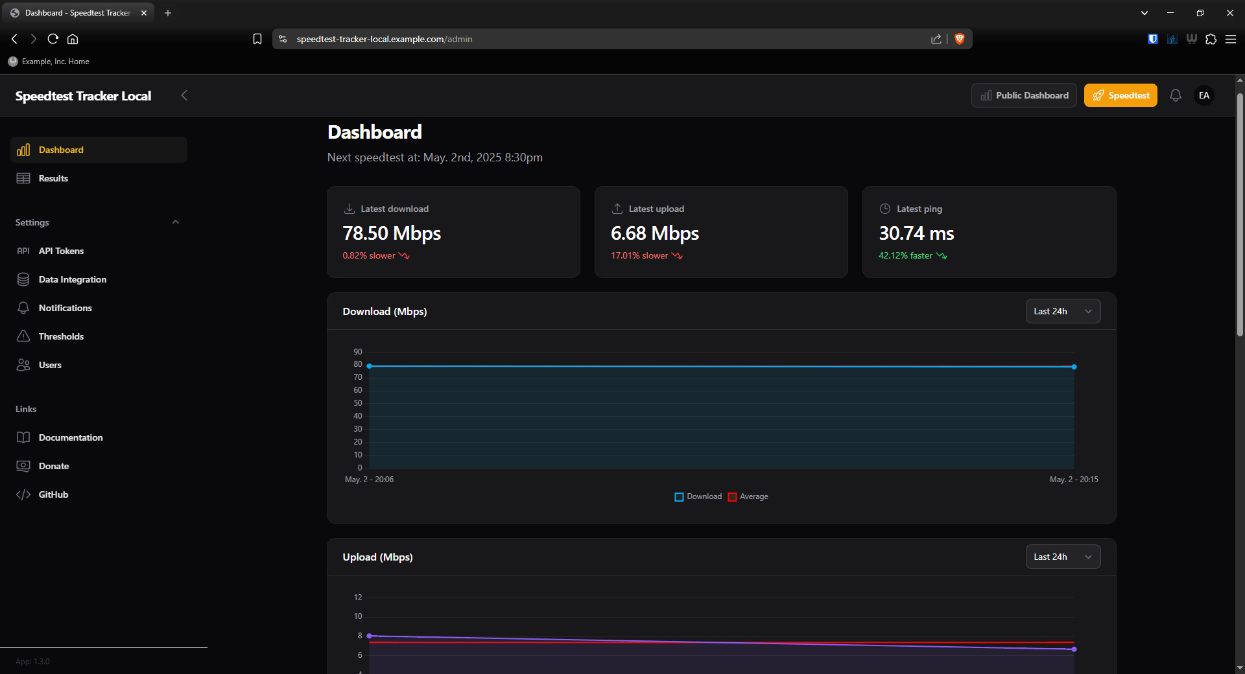Open the notifications bell icon
Screen dimensions: 1245x674
tap(1175, 95)
